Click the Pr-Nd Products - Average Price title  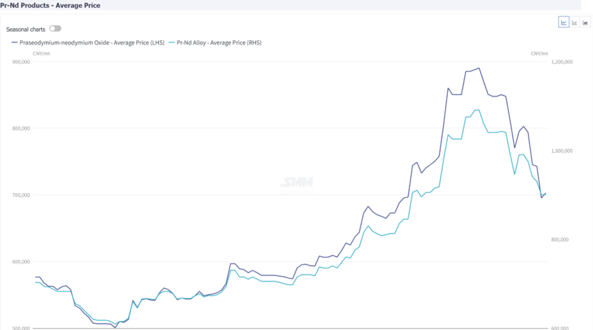[x=50, y=5]
